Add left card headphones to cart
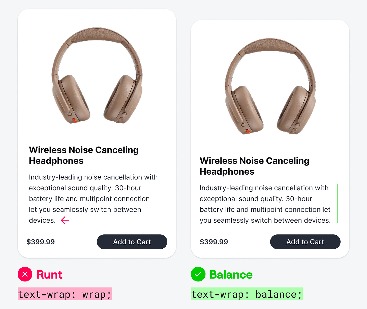Screen dimensions: 367x309 (x=132, y=242)
